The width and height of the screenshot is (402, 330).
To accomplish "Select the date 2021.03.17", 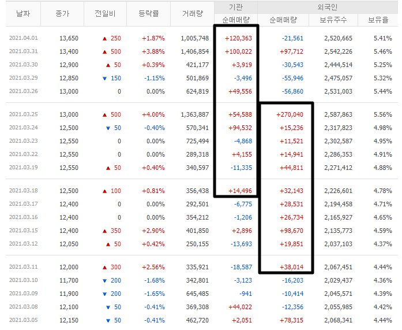I will click(23, 204).
